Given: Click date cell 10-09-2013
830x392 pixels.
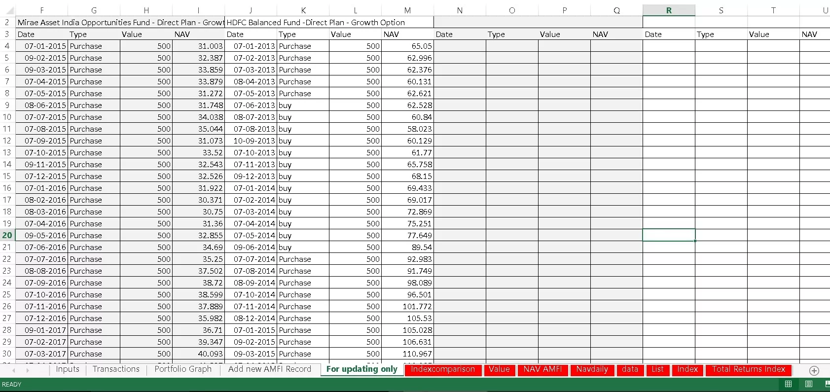Looking at the screenshot, I should coord(251,141).
